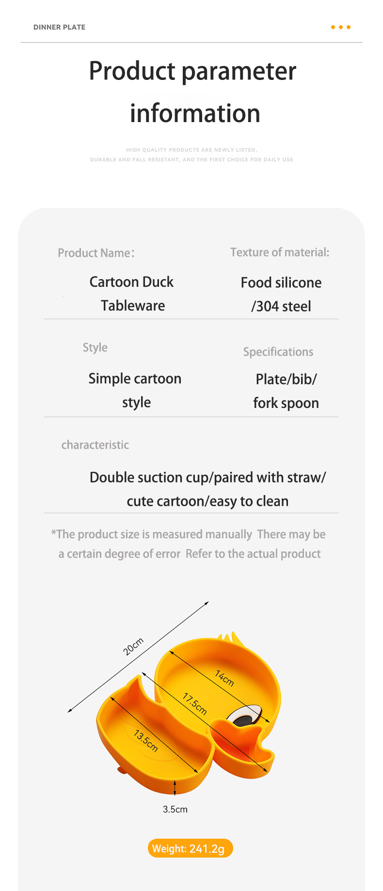Click the characteristic label
Screen dimensions: 383x891
[x=95, y=445]
